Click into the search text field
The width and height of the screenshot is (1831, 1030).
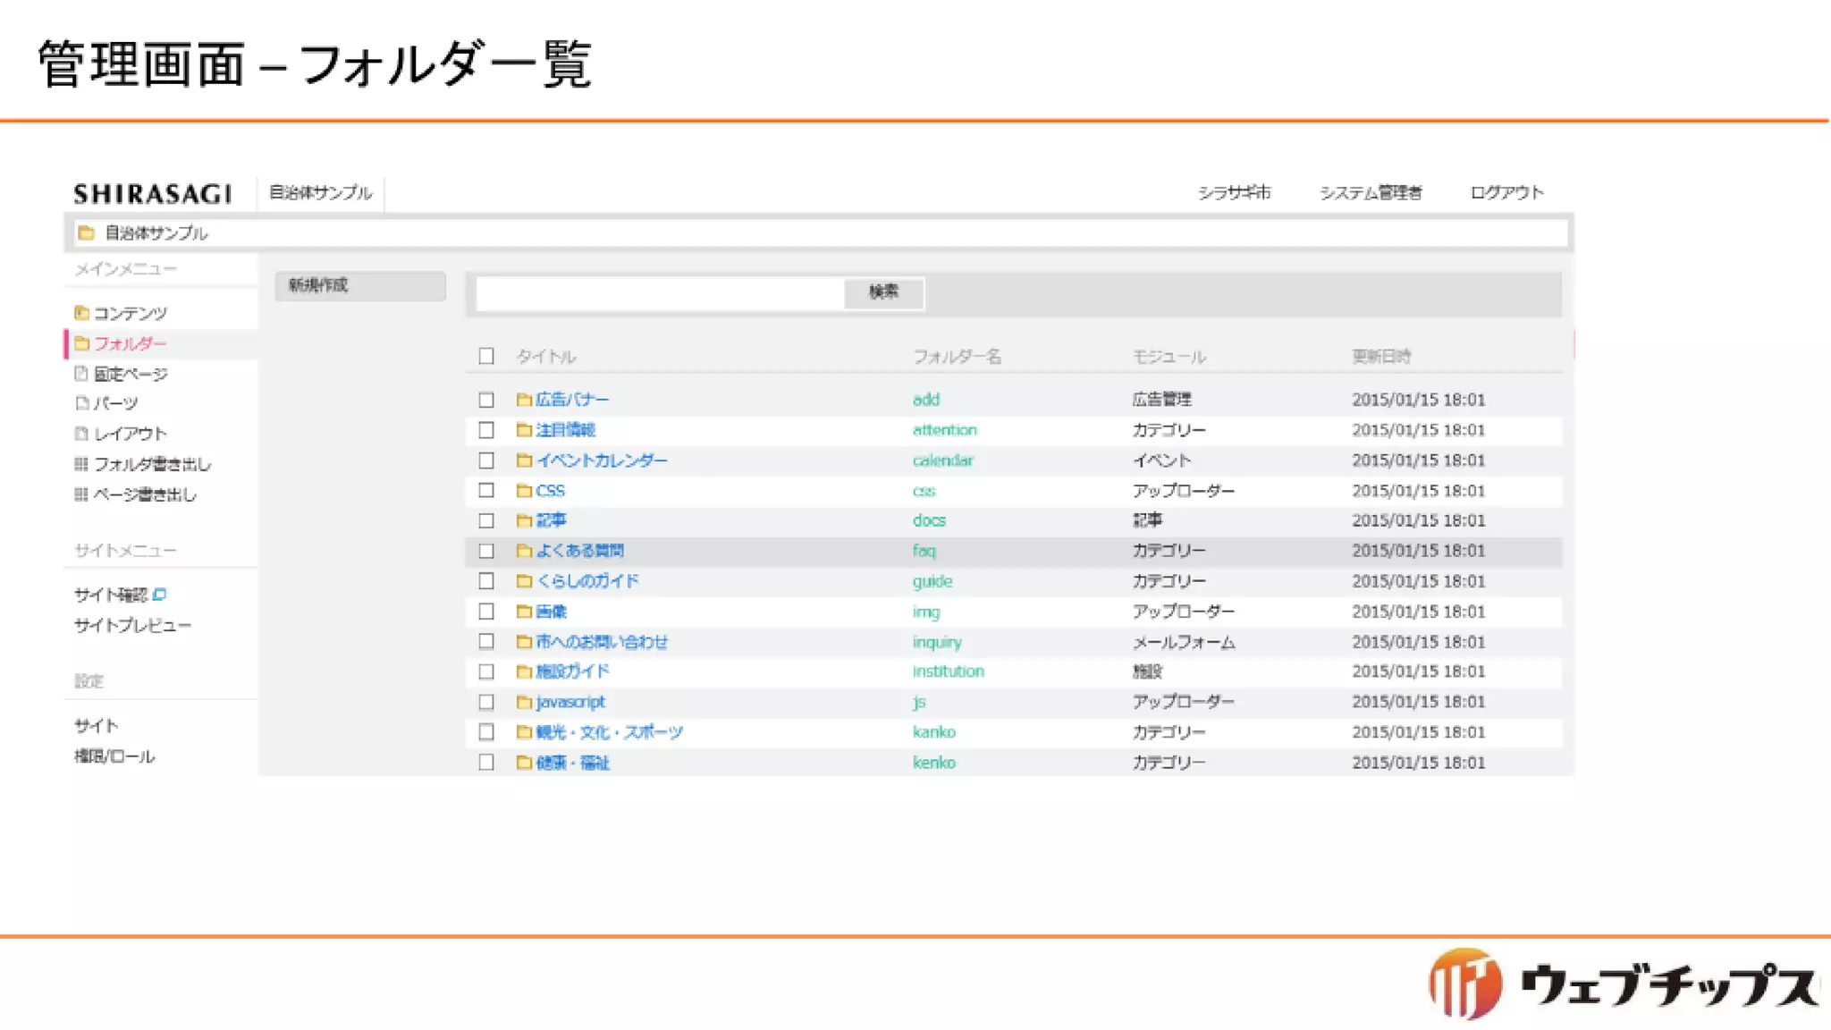(660, 293)
